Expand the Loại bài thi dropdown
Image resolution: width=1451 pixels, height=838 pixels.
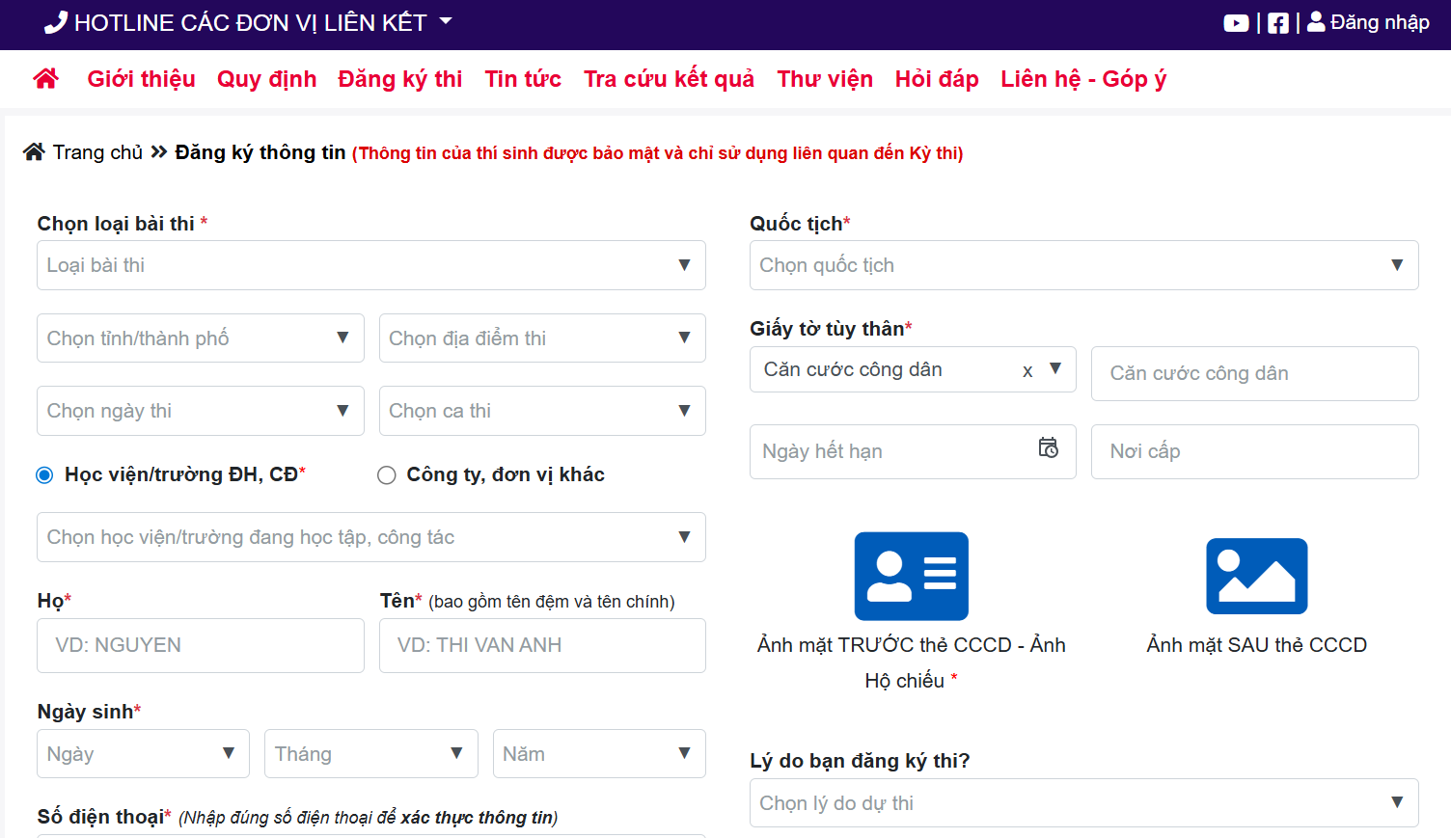(370, 265)
